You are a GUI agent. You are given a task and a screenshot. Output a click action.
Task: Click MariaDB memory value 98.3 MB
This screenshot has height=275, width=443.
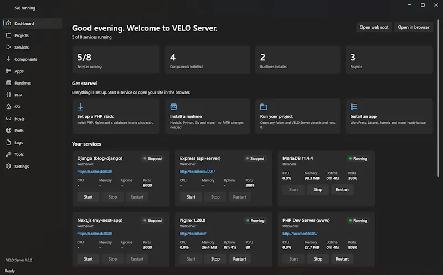312,178
